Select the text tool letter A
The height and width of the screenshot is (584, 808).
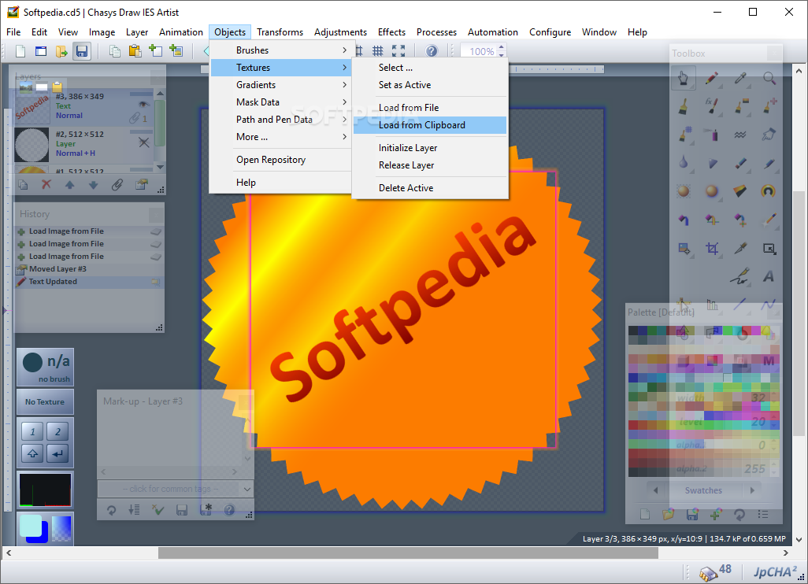coord(769,276)
